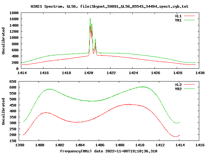Viewport: 206px width, 154px height.
Task: Click the bottom plot's 400 y-axis label
Action: [13, 111]
